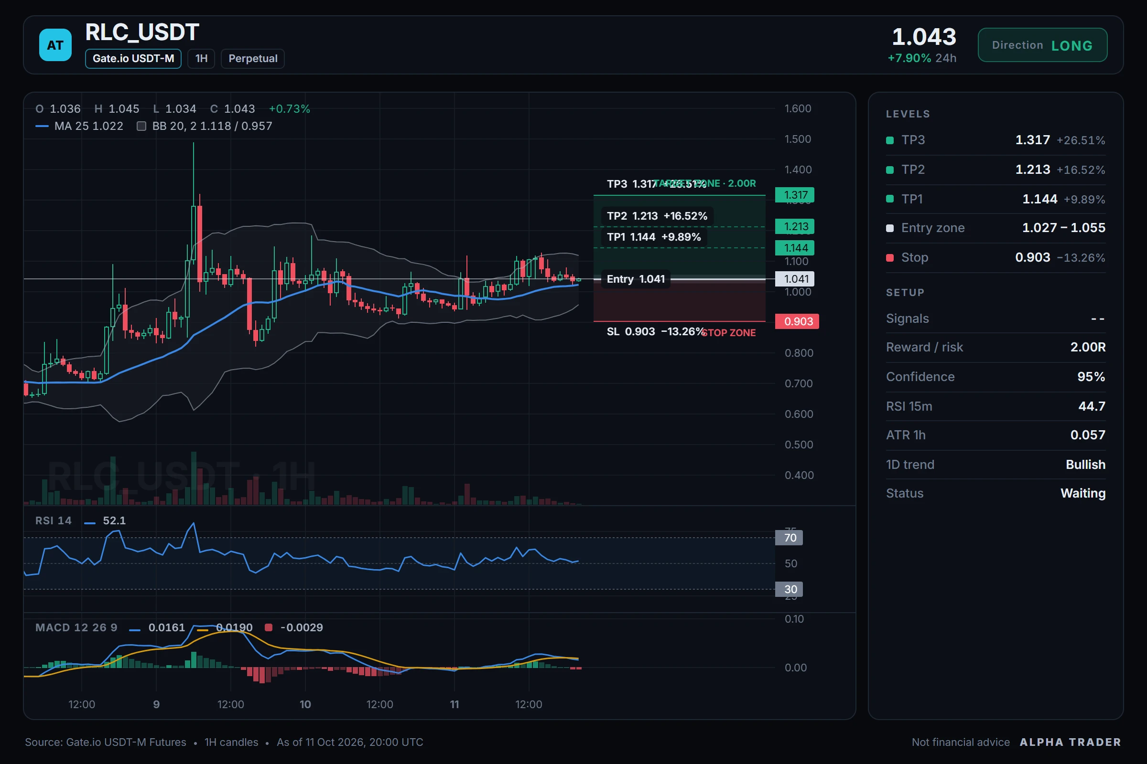
Task: Click the Status Waiting value
Action: 1082,494
